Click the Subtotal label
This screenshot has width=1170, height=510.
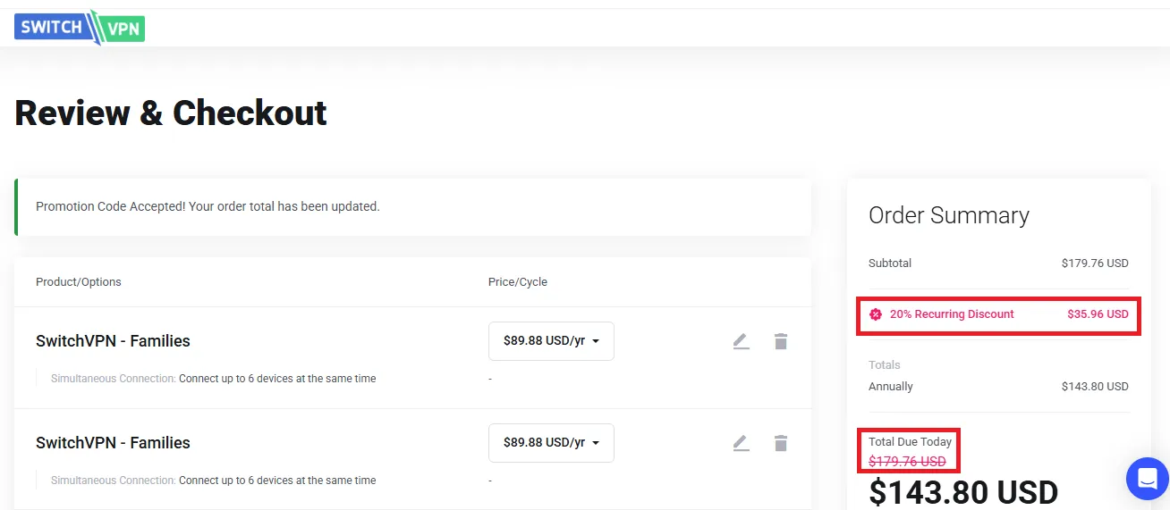[890, 263]
